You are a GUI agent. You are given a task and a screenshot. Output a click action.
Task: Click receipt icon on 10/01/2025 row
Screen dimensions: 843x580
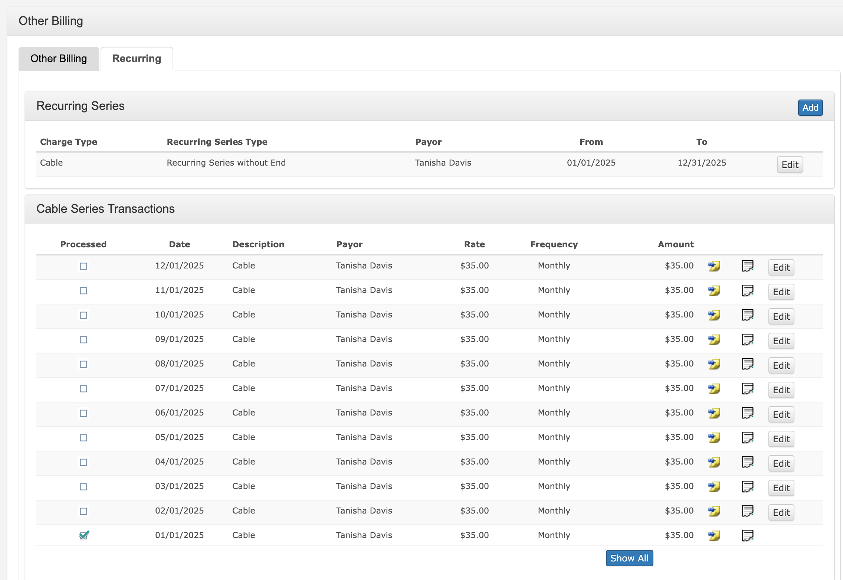coord(747,315)
